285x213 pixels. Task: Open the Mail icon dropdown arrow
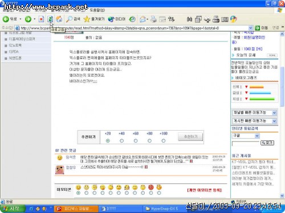click(x=147, y=19)
